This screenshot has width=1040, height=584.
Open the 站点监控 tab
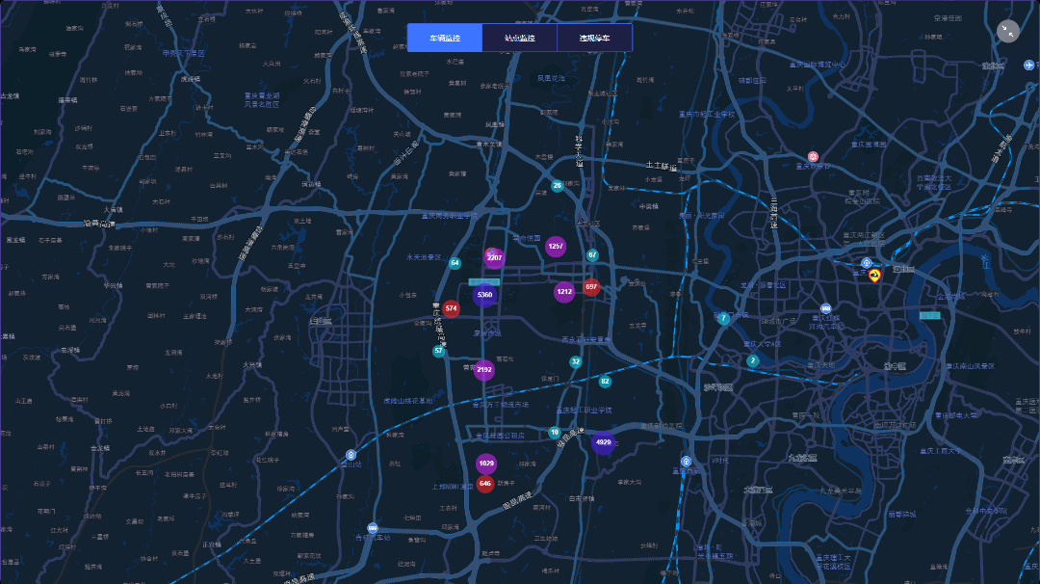[519, 39]
